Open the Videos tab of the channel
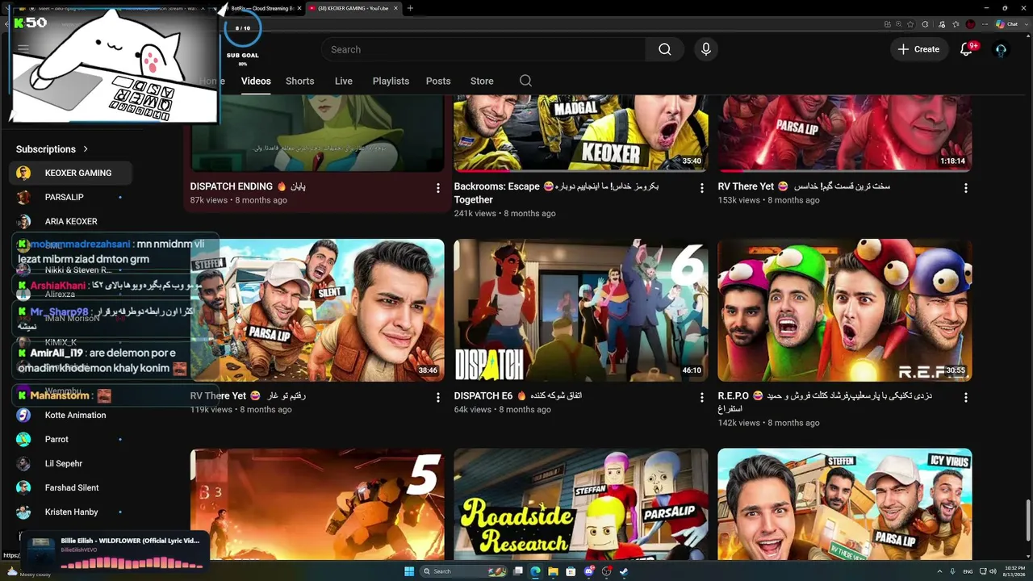1033x581 pixels. (x=256, y=81)
